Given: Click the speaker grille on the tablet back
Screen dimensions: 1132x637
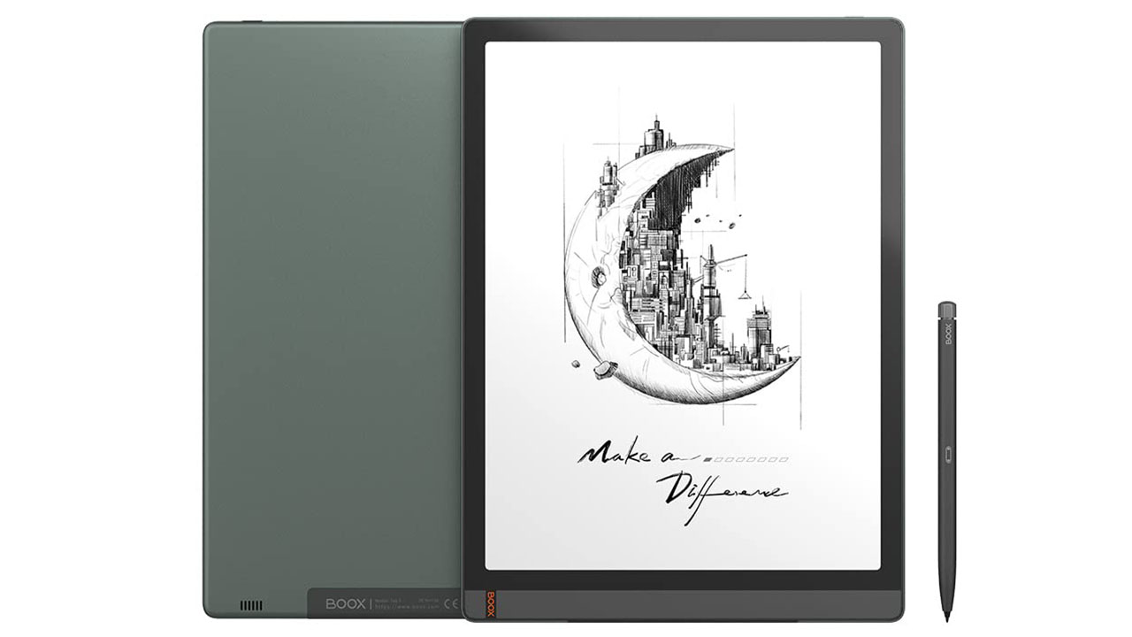Looking at the screenshot, I should click(x=251, y=606).
